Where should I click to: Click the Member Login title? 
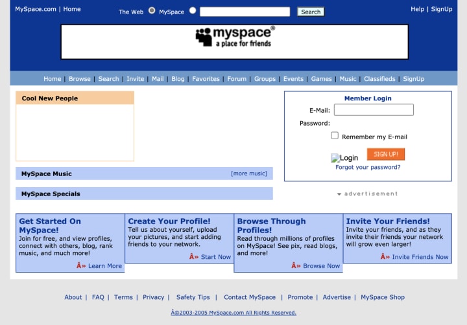pos(368,98)
